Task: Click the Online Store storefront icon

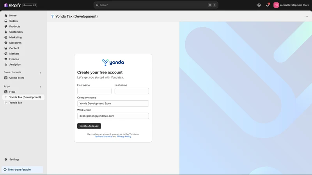Action: click(x=6, y=78)
